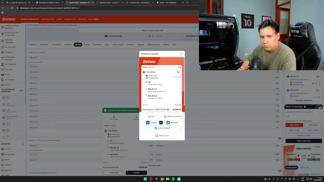Open the Estadísticas tab

(97, 45)
